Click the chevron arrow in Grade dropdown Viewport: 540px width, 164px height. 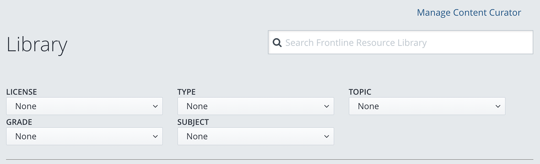155,137
